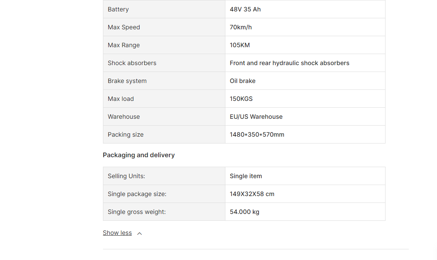
Task: Select the Max Range label cell
Action: (164, 45)
